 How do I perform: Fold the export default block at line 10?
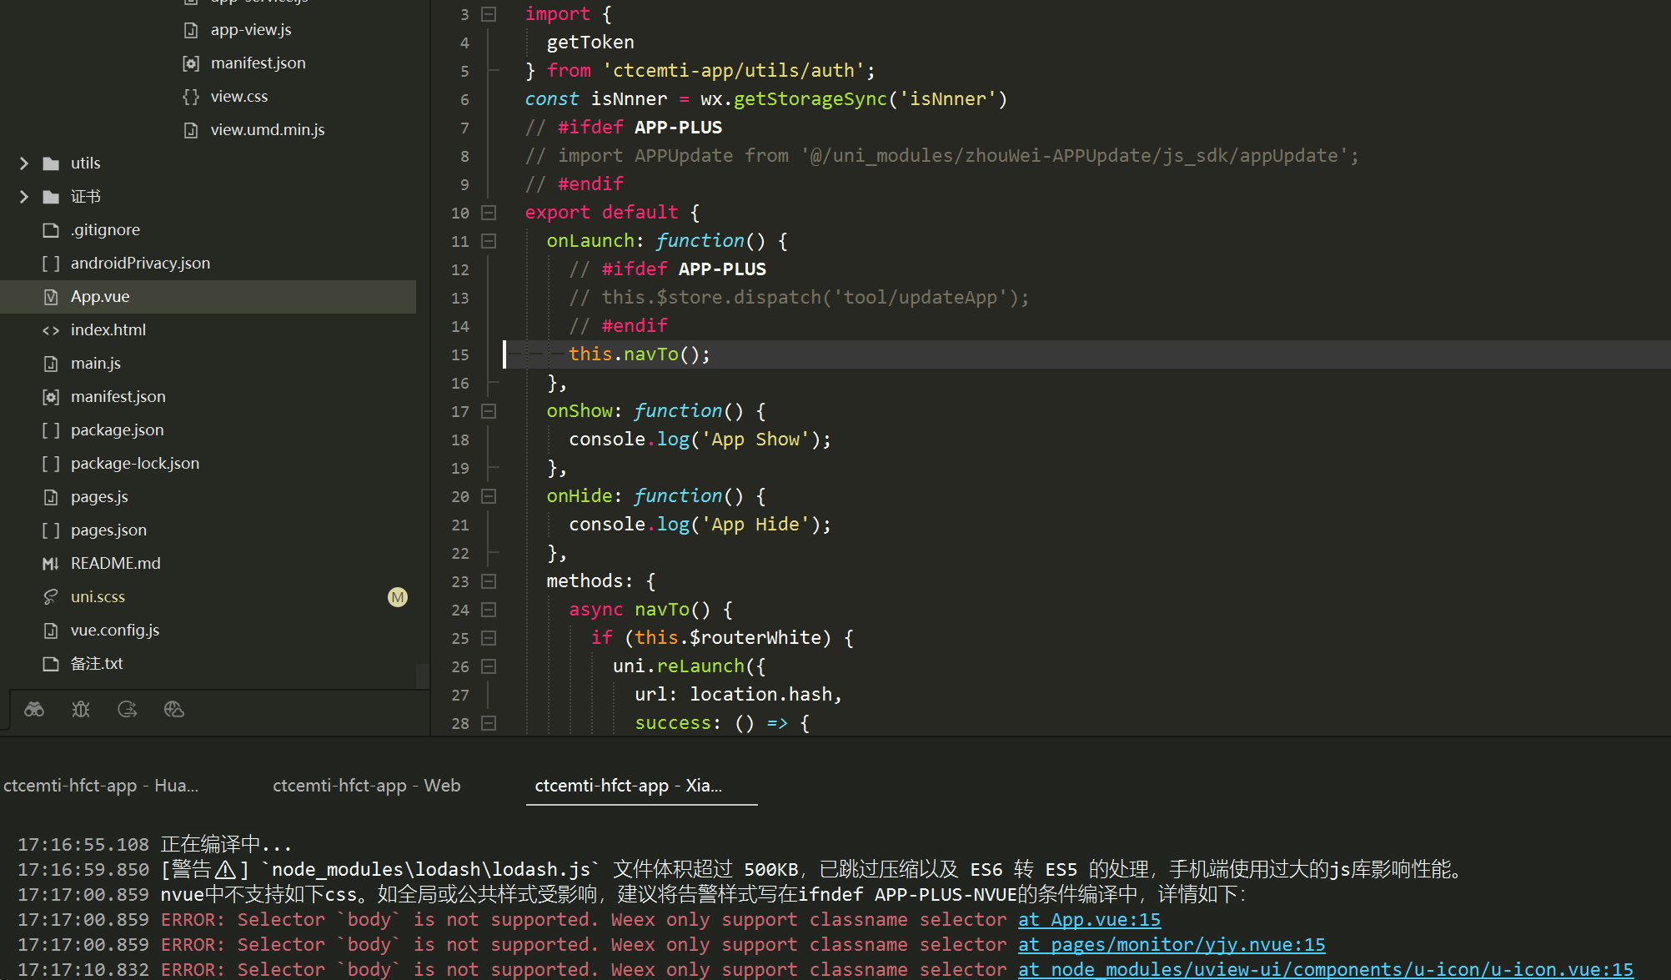click(x=489, y=213)
